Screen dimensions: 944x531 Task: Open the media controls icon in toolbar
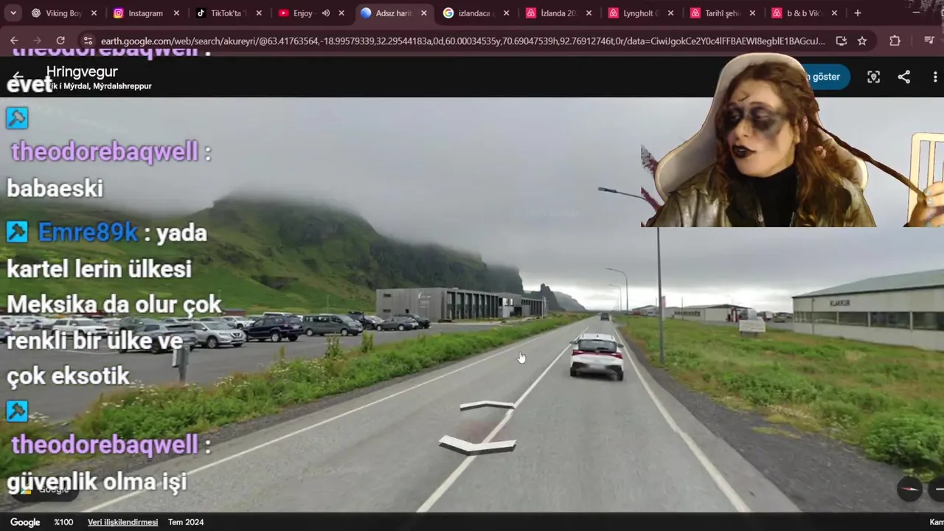(x=929, y=41)
